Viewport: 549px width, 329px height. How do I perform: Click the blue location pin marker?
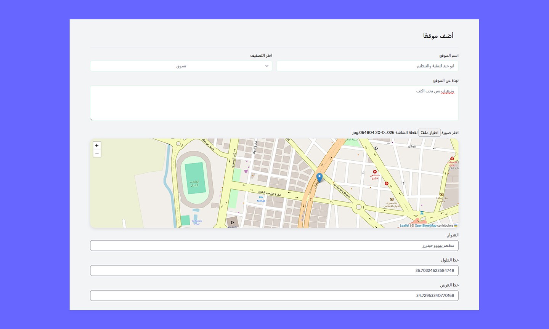[319, 177]
